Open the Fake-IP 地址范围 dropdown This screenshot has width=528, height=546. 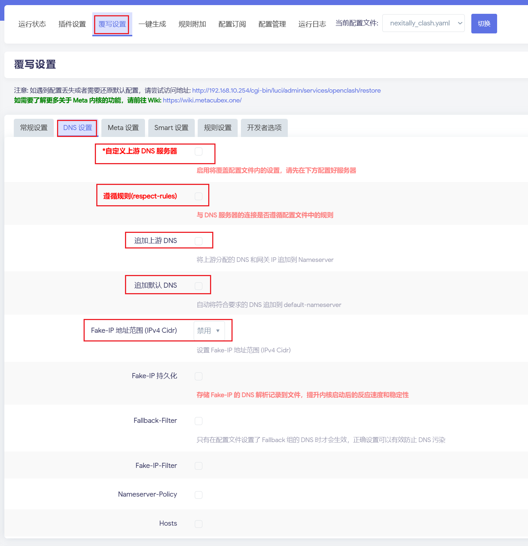[x=209, y=331]
